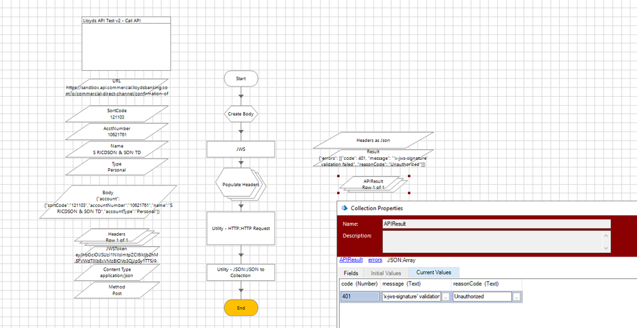Select the Current Values tab
Image resolution: width=637 pixels, height=328 pixels.
[433, 273]
